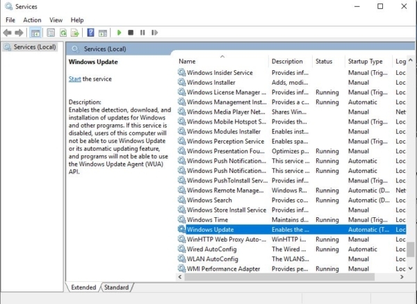417x304 pixels.
Task: Click 'Shares Win...' description cell
Action: [x=289, y=112]
